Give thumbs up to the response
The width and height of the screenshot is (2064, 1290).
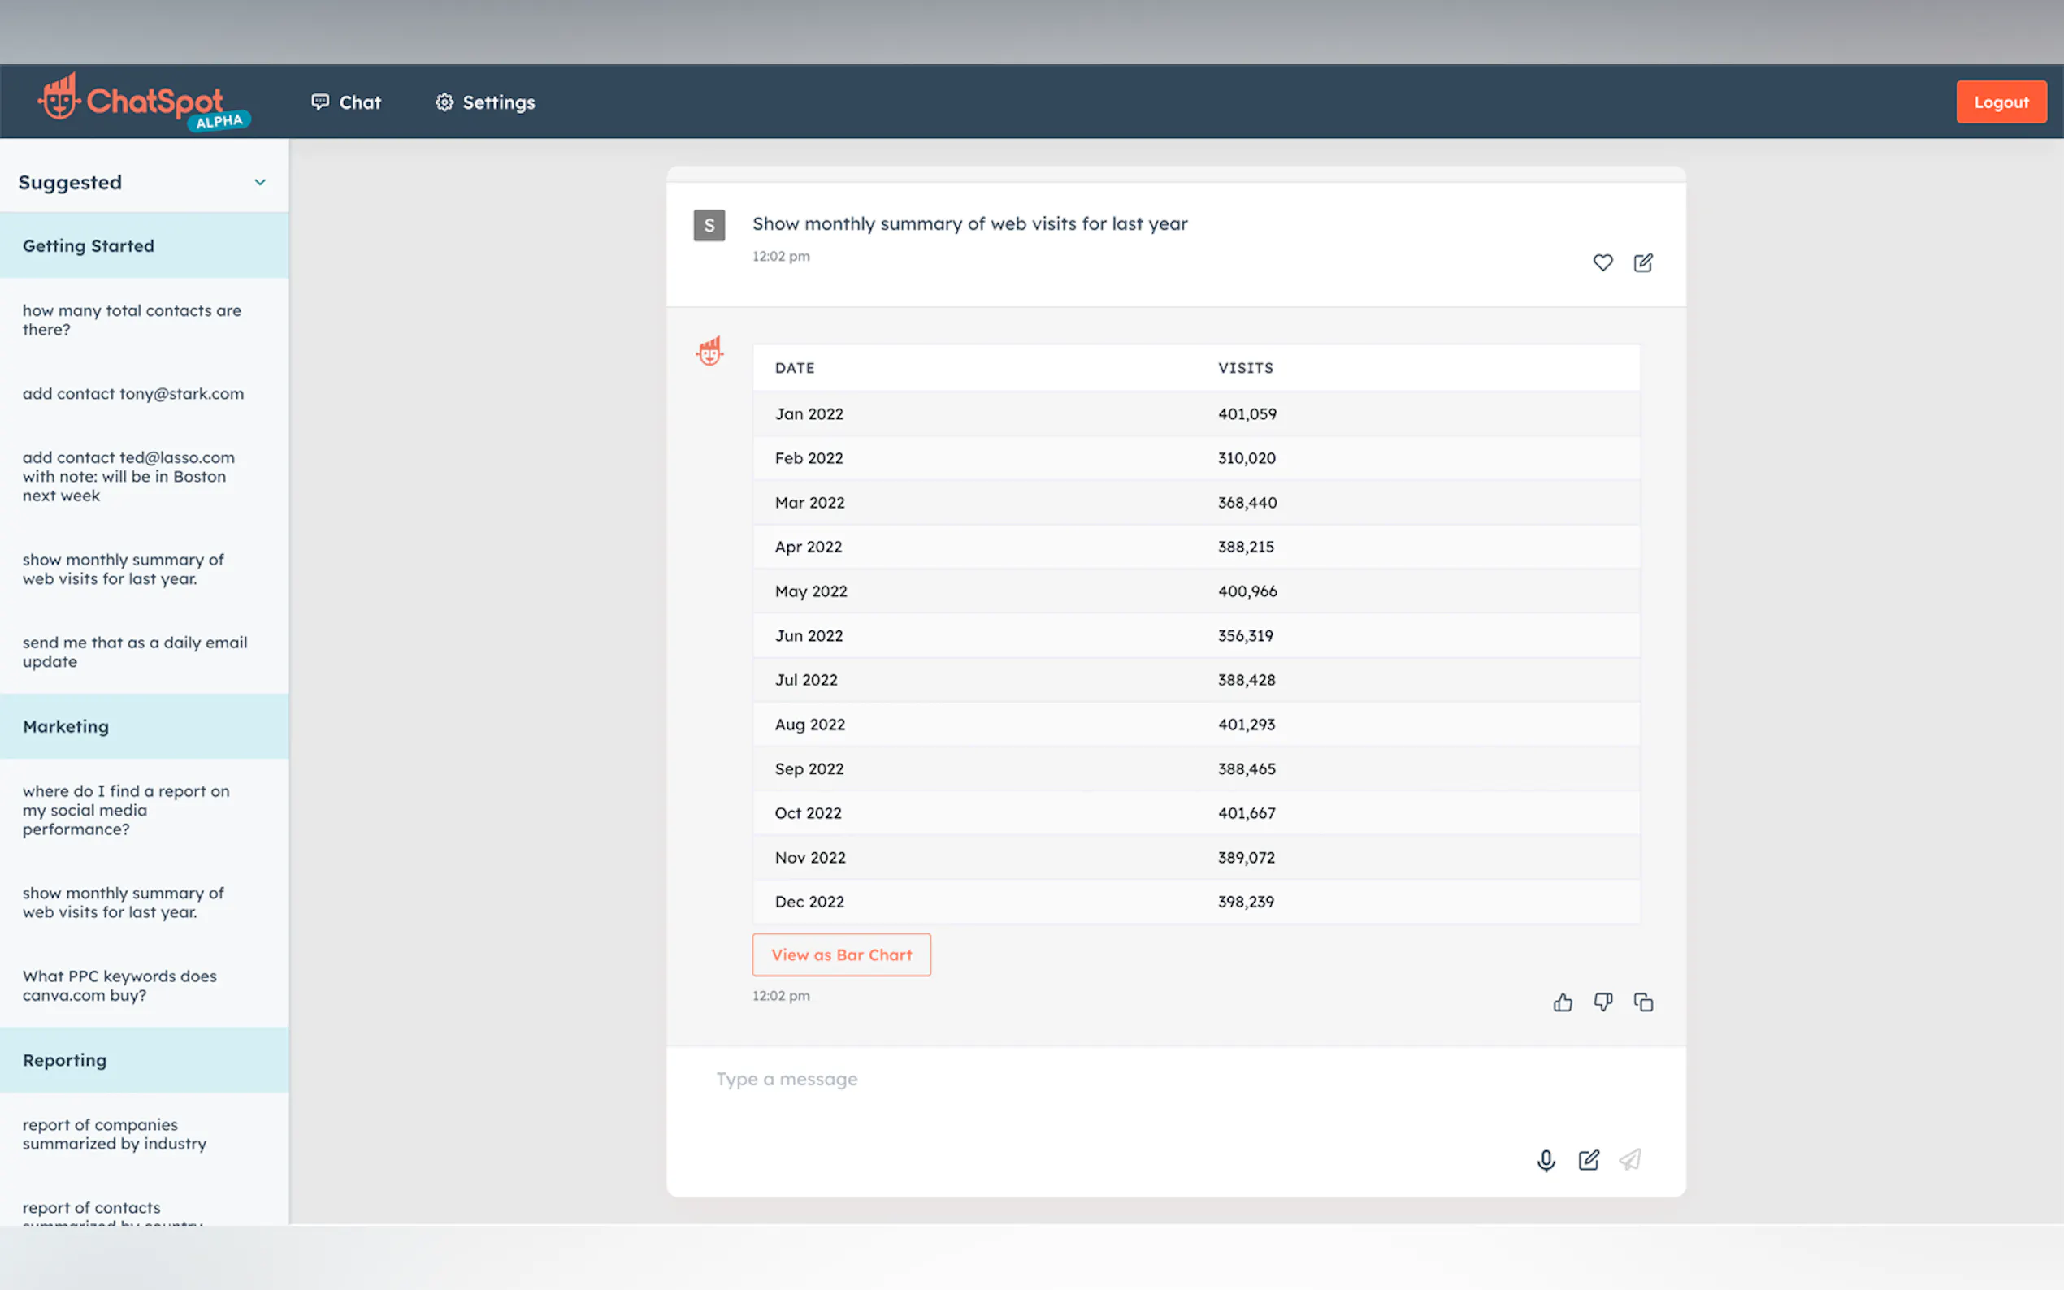1563,1002
